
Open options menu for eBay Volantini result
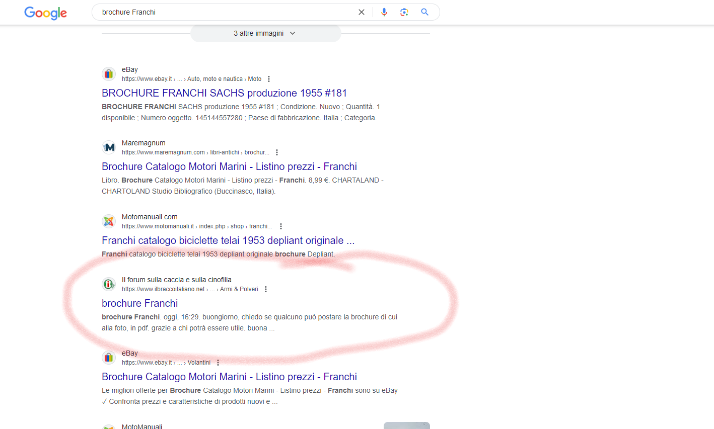click(x=218, y=363)
